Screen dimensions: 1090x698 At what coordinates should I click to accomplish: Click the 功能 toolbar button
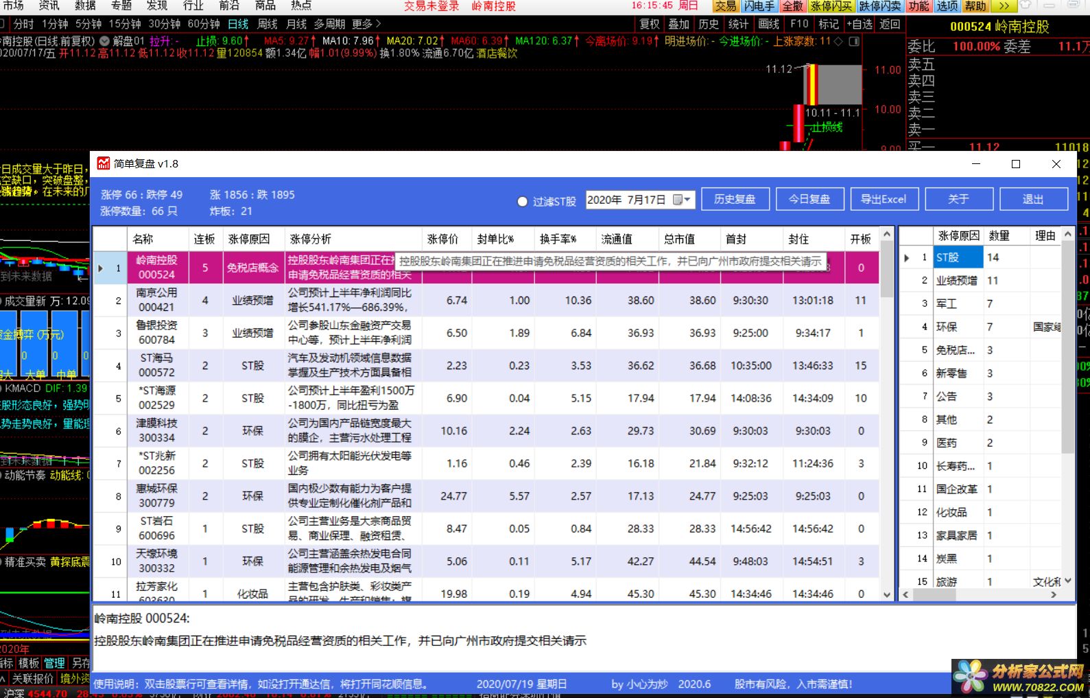pos(919,6)
